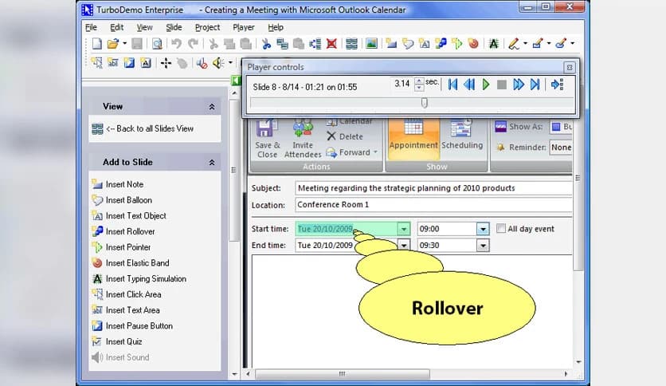Rewind to previous slide in Player controls
666x386 pixels.
(469, 85)
